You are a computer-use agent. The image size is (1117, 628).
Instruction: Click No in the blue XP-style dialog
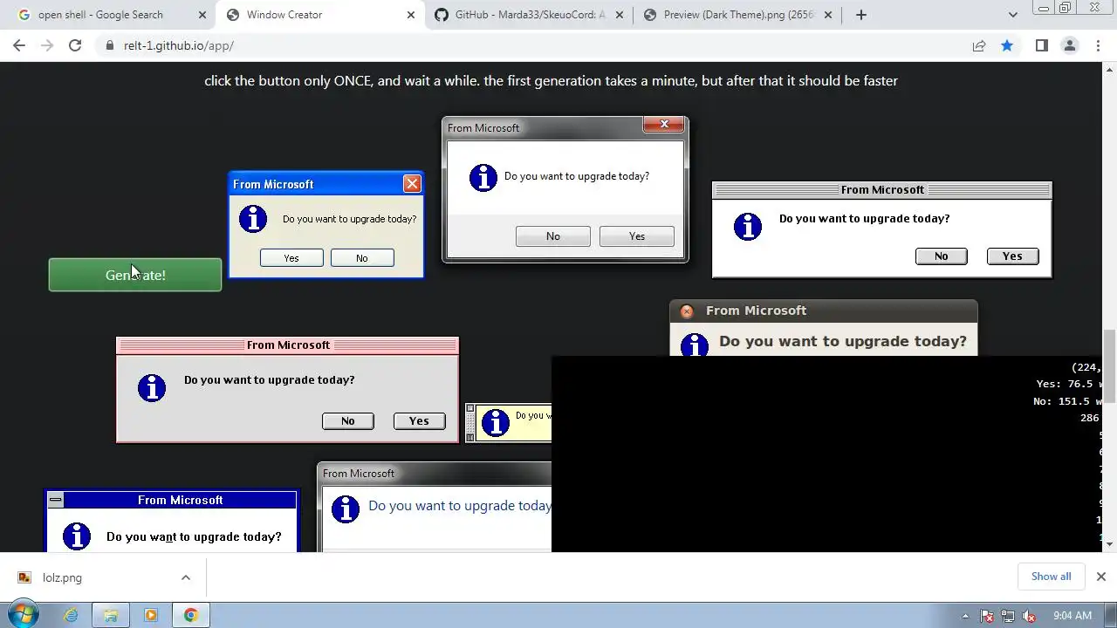click(x=362, y=258)
